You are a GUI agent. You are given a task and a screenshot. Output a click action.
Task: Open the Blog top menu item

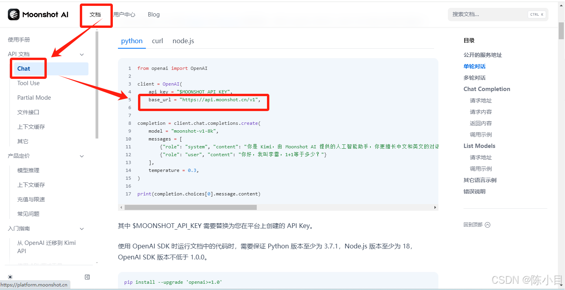[154, 15]
